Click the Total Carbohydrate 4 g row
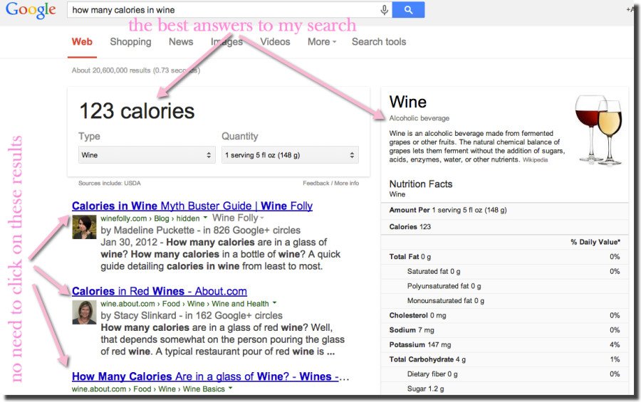Viewport: 641px width, 402px height. coord(504,359)
